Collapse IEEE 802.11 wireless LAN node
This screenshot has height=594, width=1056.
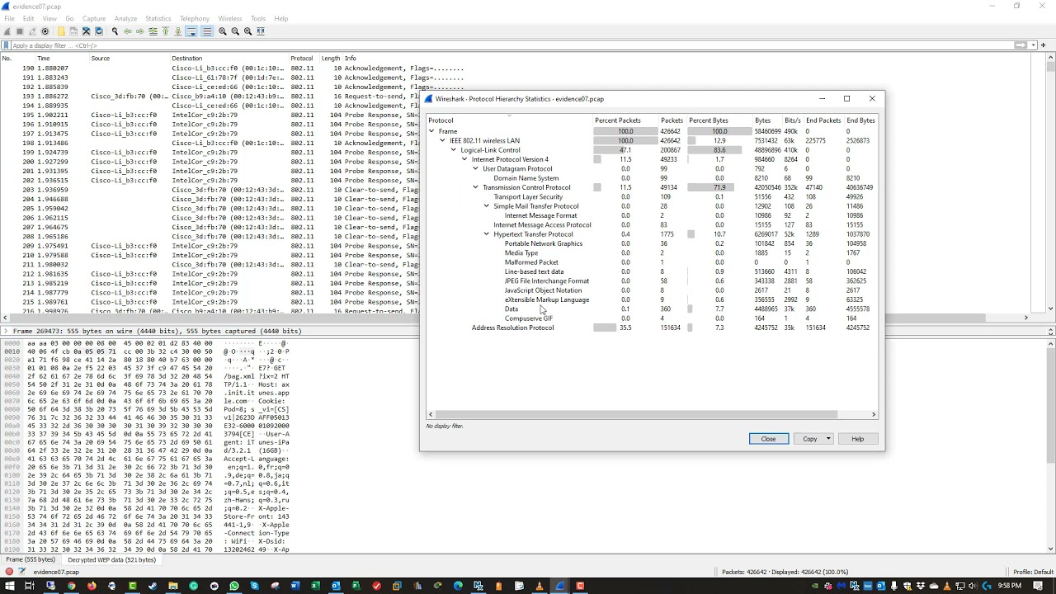coord(442,140)
